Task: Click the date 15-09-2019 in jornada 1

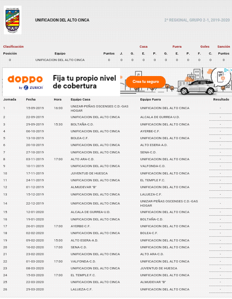Action: pos(35,108)
